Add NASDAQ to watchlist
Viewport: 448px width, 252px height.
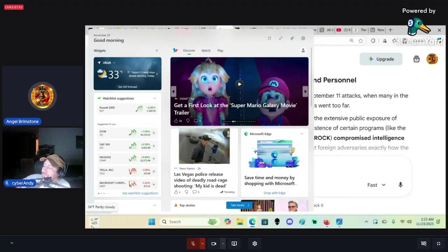154,159
